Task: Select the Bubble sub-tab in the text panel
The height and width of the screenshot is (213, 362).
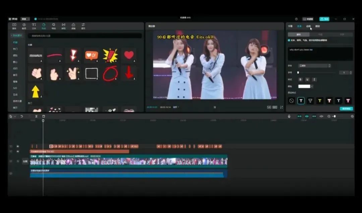Action: (x=320, y=34)
